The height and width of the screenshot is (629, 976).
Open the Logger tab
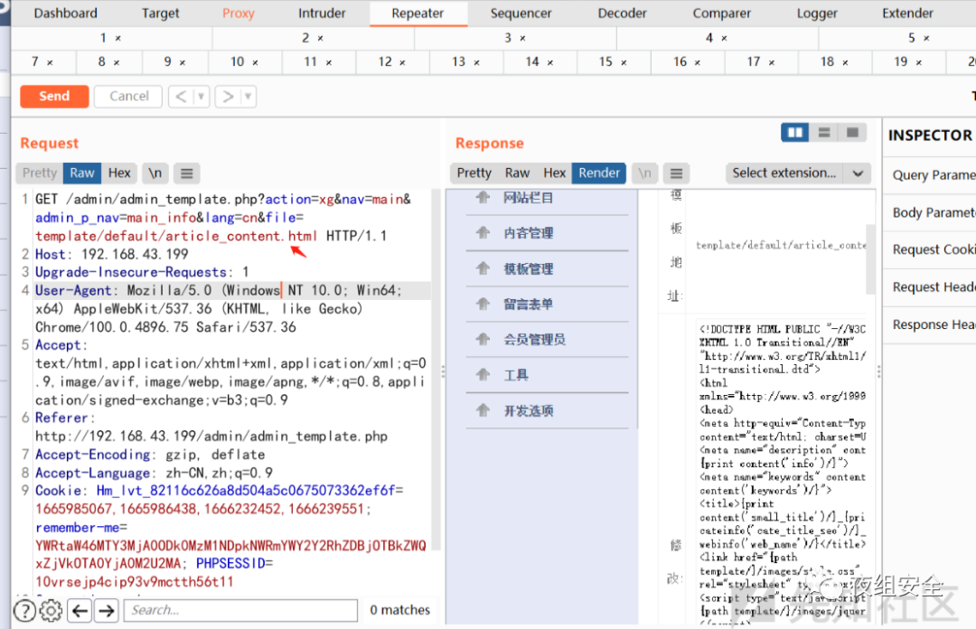click(817, 13)
